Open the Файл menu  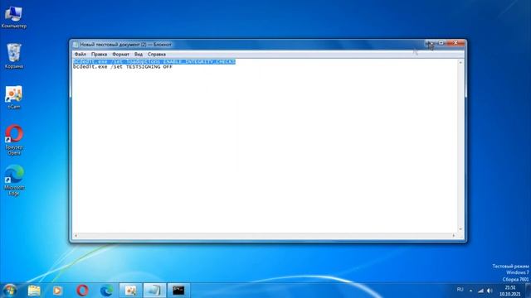point(80,54)
